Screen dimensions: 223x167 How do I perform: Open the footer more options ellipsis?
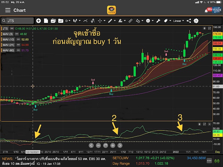tap(209, 161)
